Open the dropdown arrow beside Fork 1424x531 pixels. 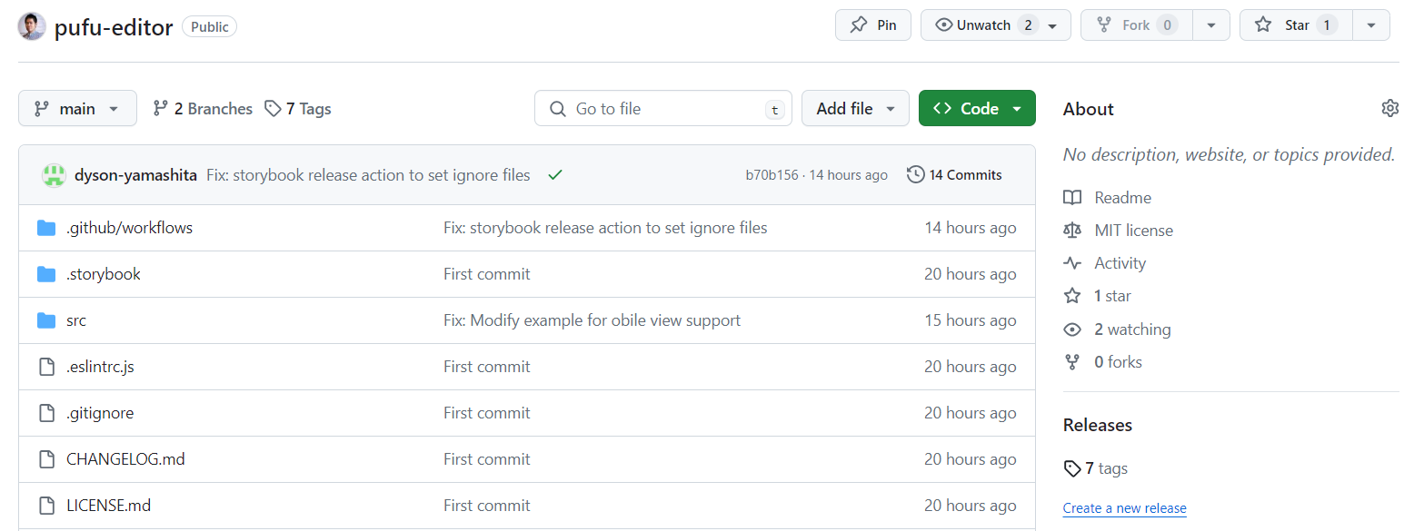coord(1211,25)
